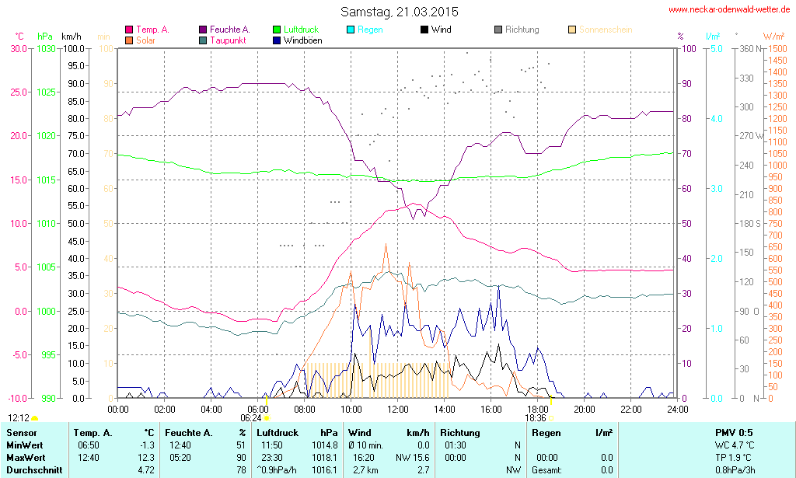Click the 06:24 sunrise time marker
Viewport: 796px width, 478px height.
pyautogui.click(x=251, y=417)
